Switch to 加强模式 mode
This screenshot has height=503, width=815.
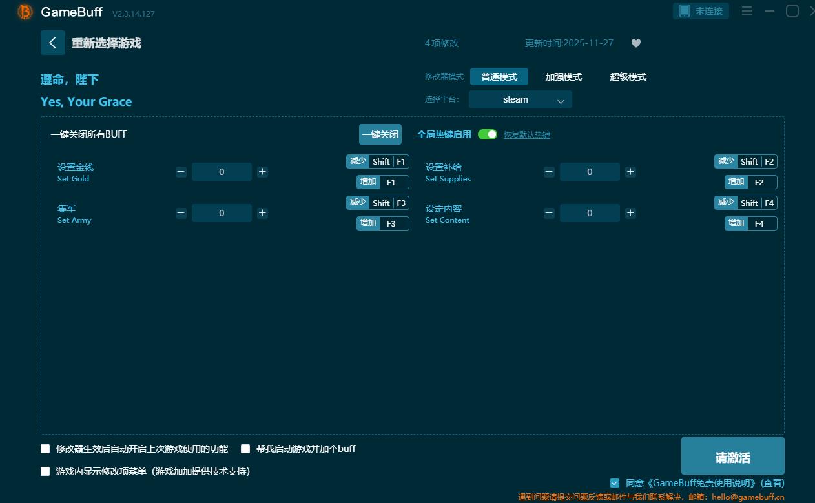click(564, 77)
